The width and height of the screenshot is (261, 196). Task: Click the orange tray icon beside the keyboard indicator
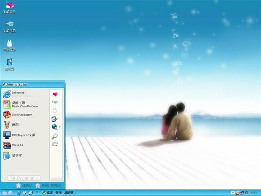tap(237, 193)
